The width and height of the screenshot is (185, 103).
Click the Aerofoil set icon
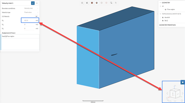[163, 17]
